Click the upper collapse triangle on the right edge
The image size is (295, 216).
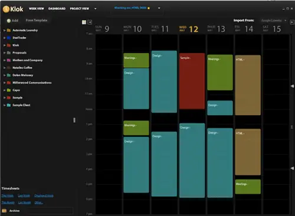pos(292,86)
